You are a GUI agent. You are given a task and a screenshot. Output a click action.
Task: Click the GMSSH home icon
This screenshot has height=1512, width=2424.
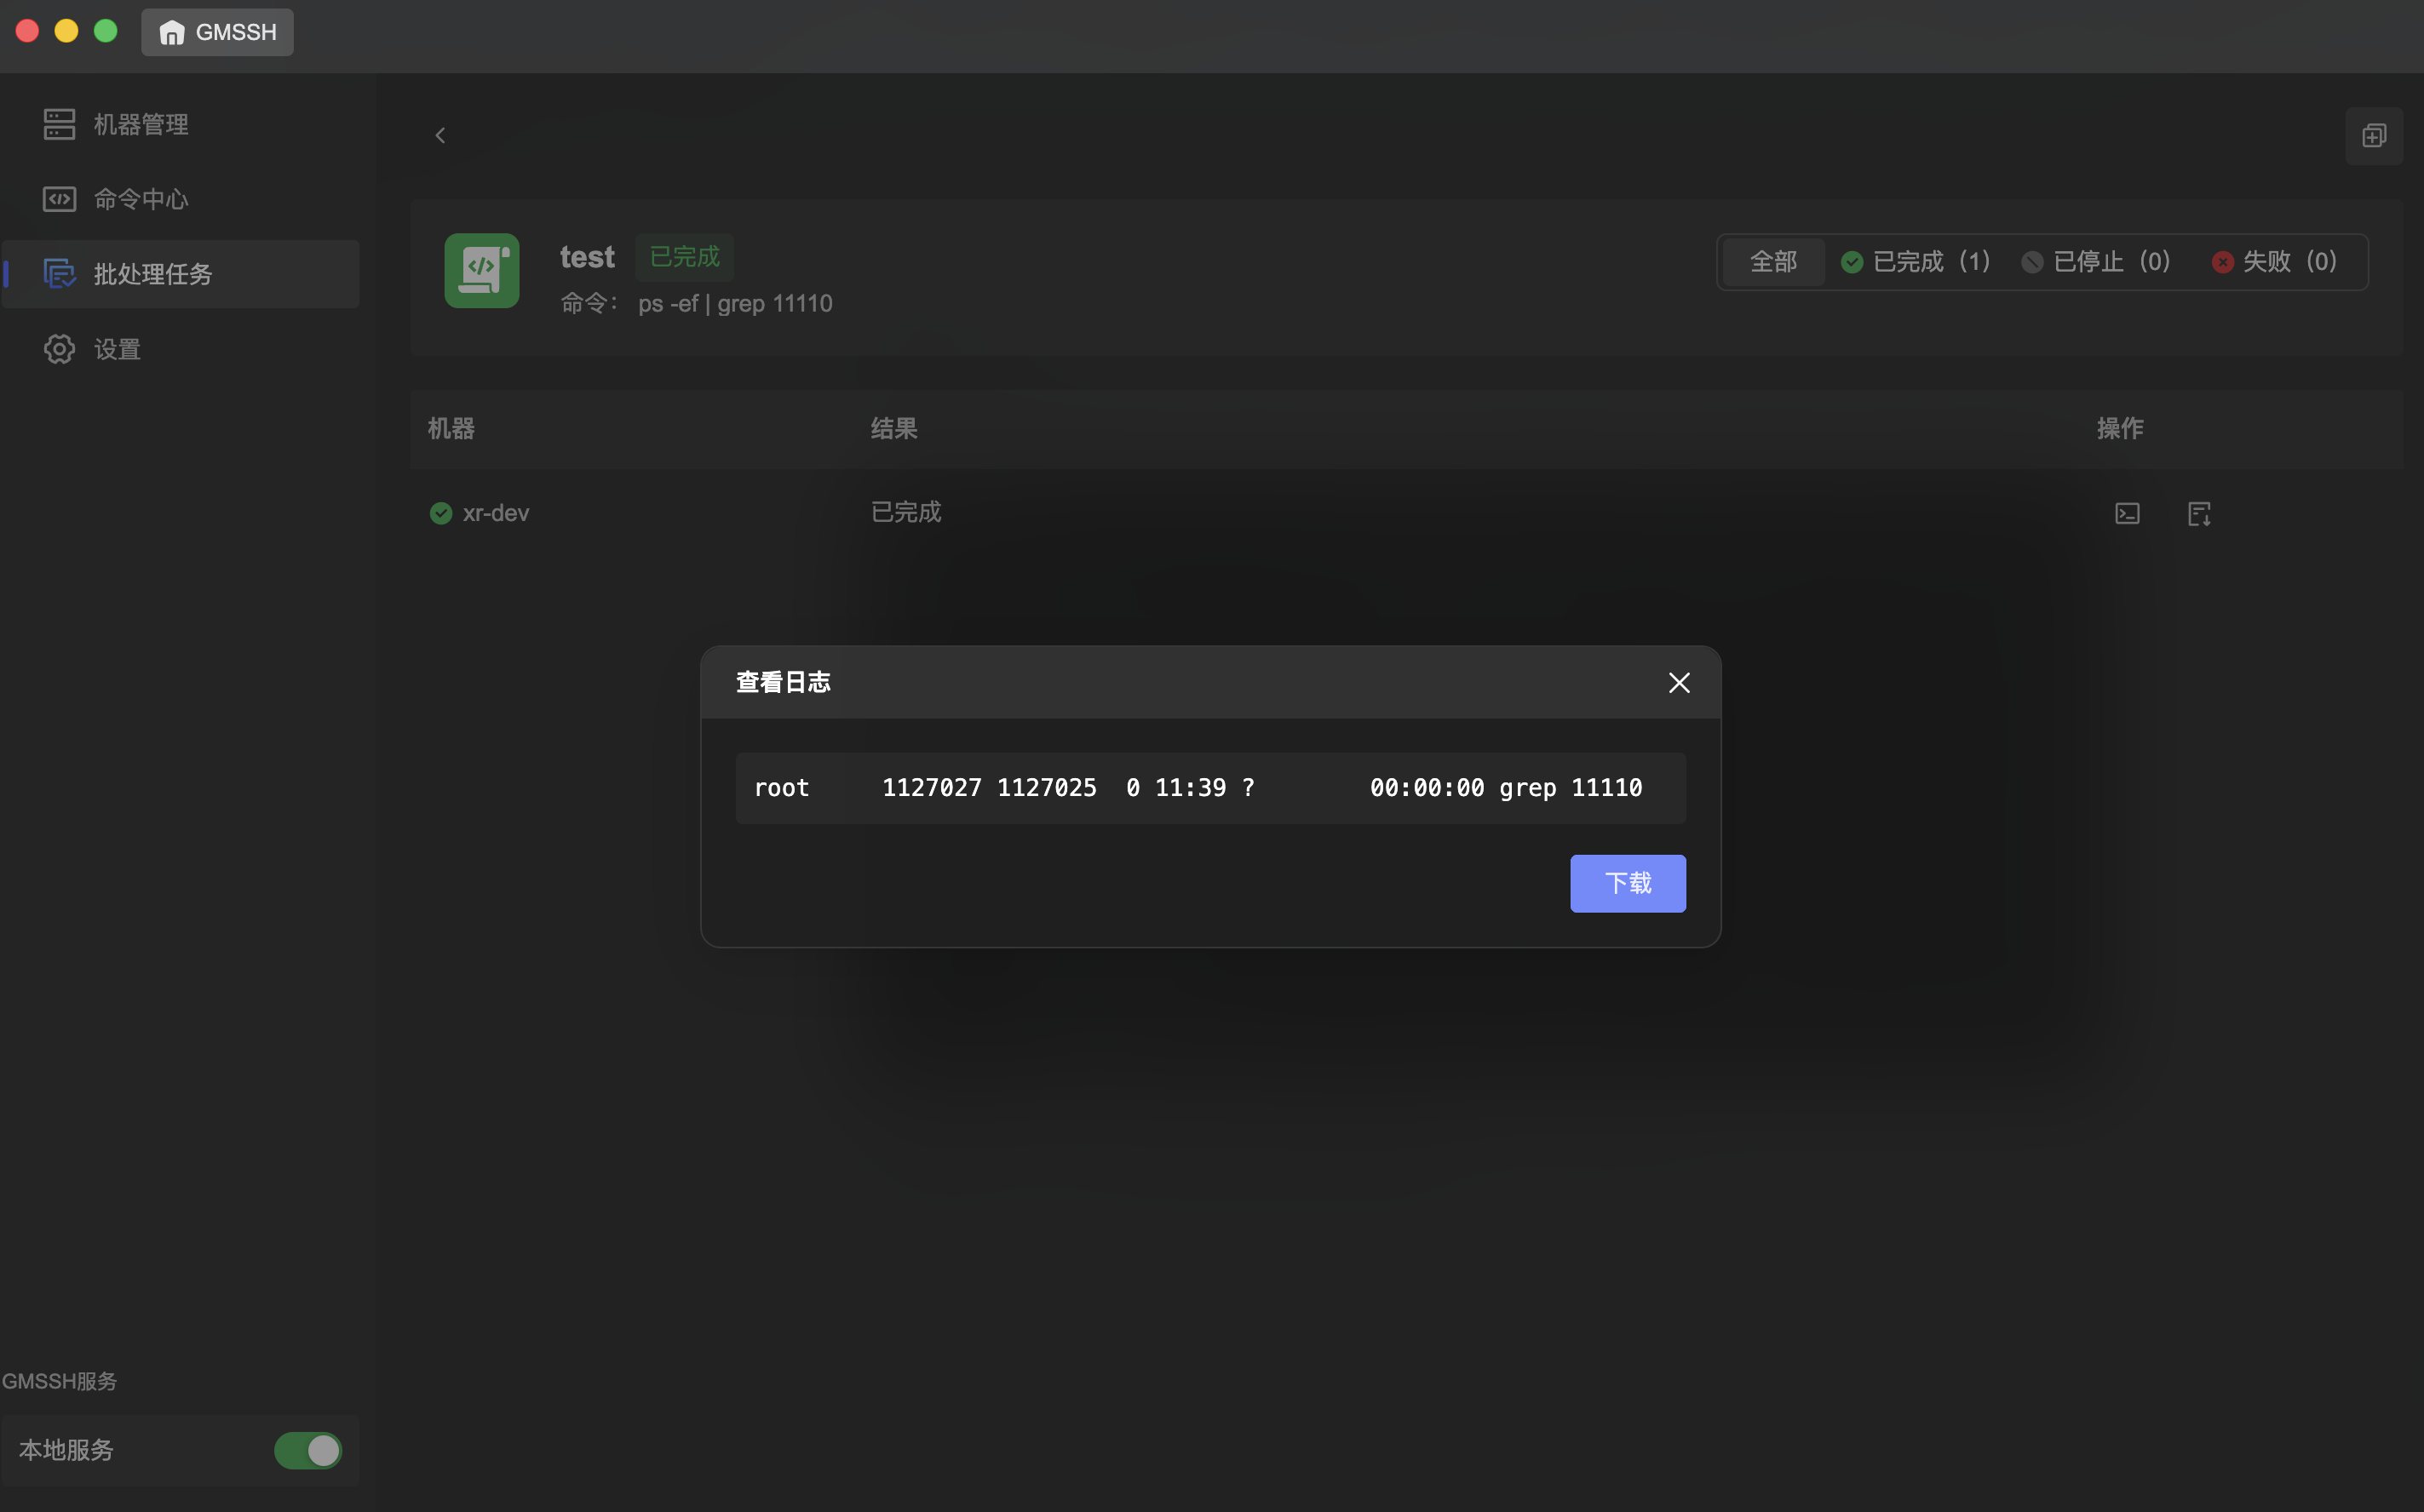(172, 33)
